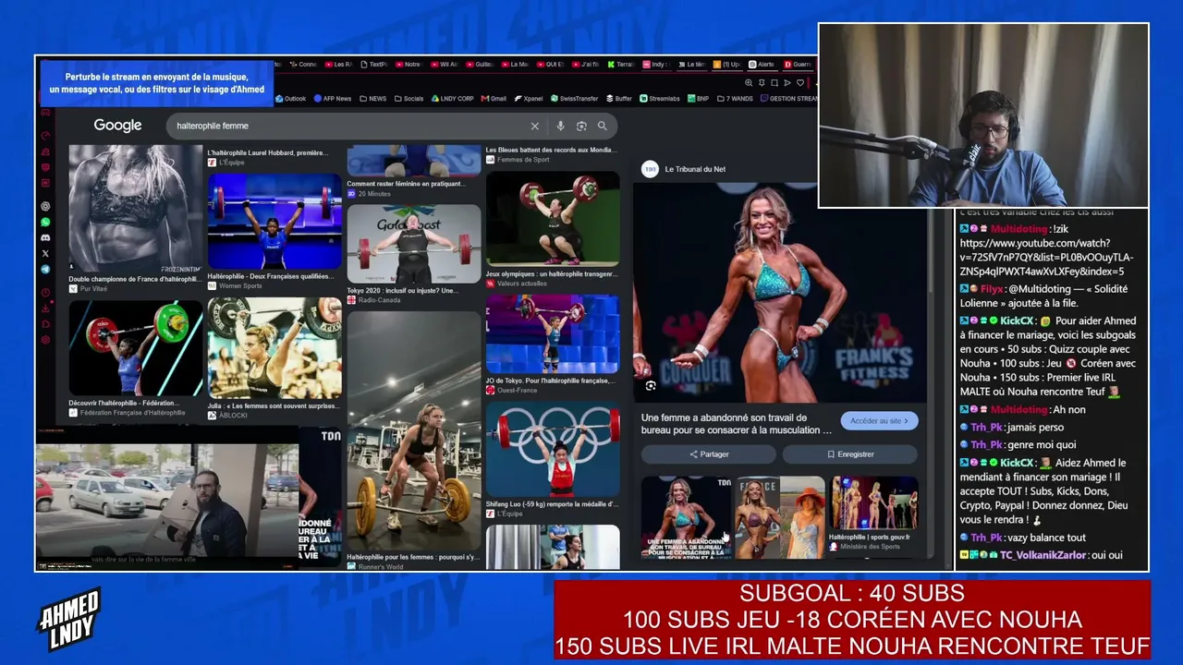Screen dimensions: 1183x665
Task: Click the magnifier search submit icon
Action: (603, 127)
